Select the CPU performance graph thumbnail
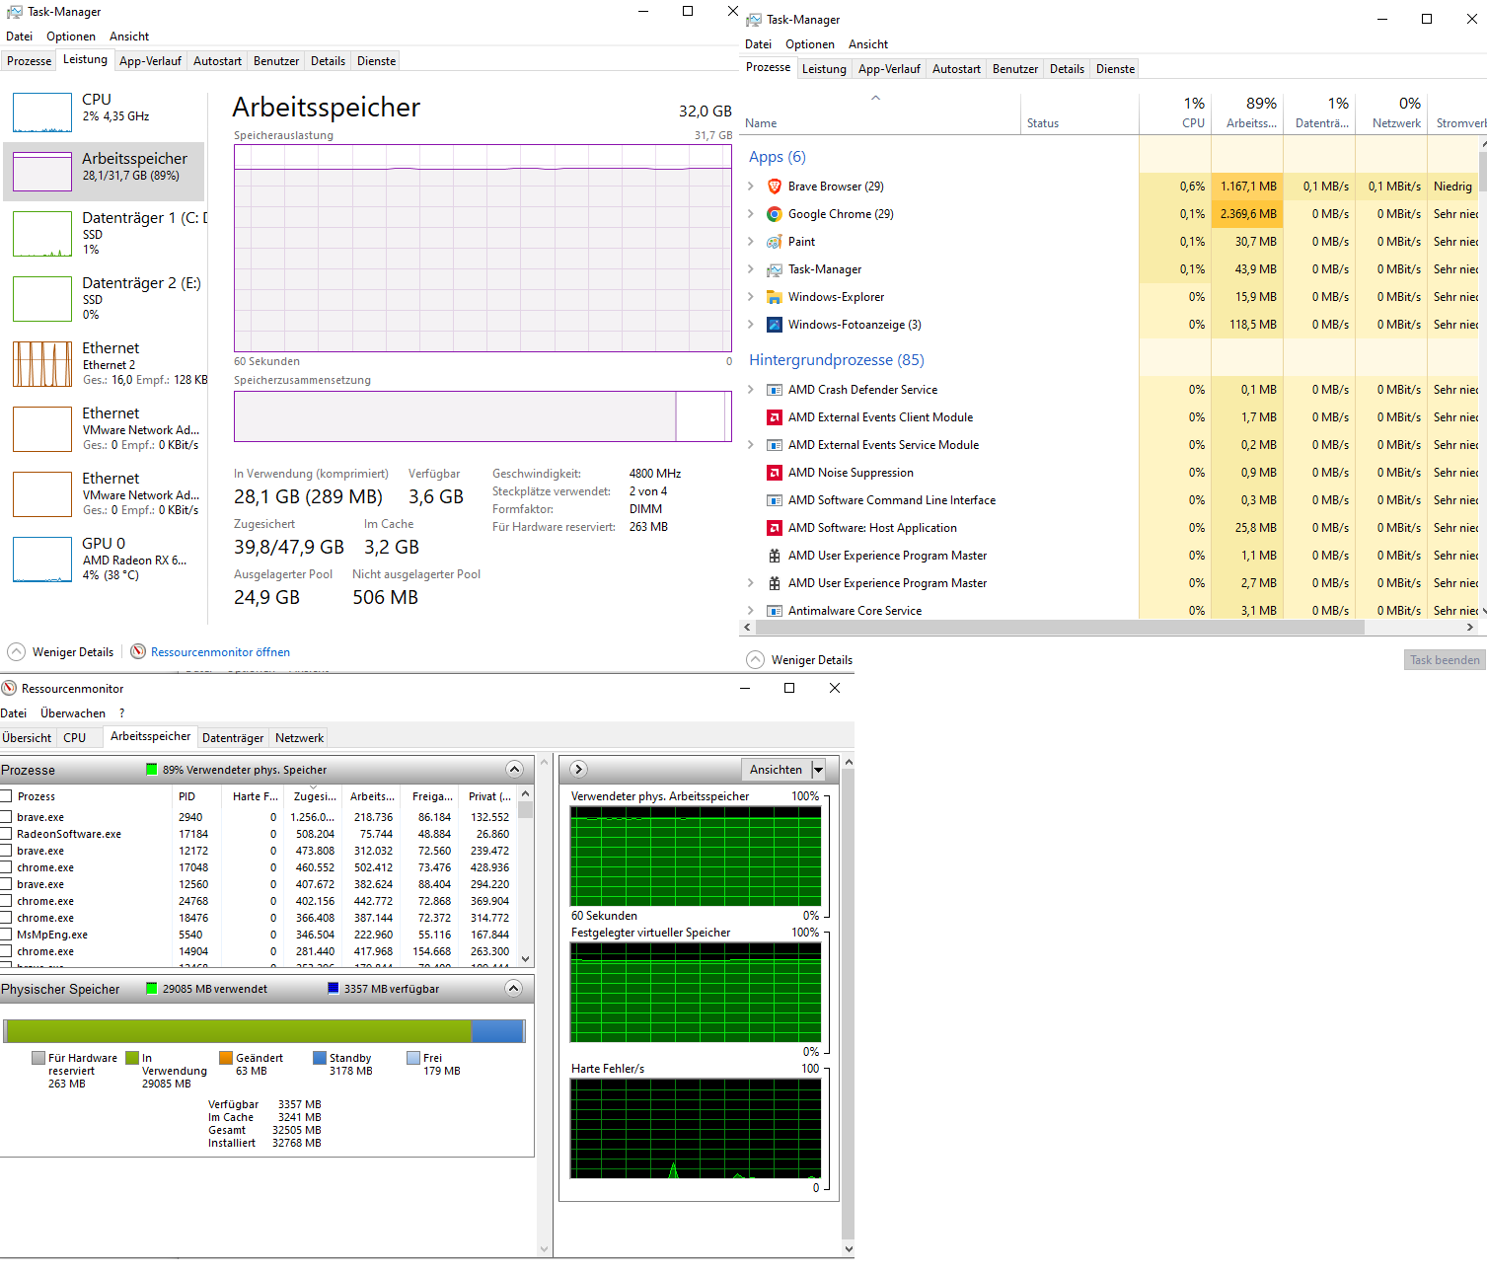The height and width of the screenshot is (1273, 1487). [42, 112]
